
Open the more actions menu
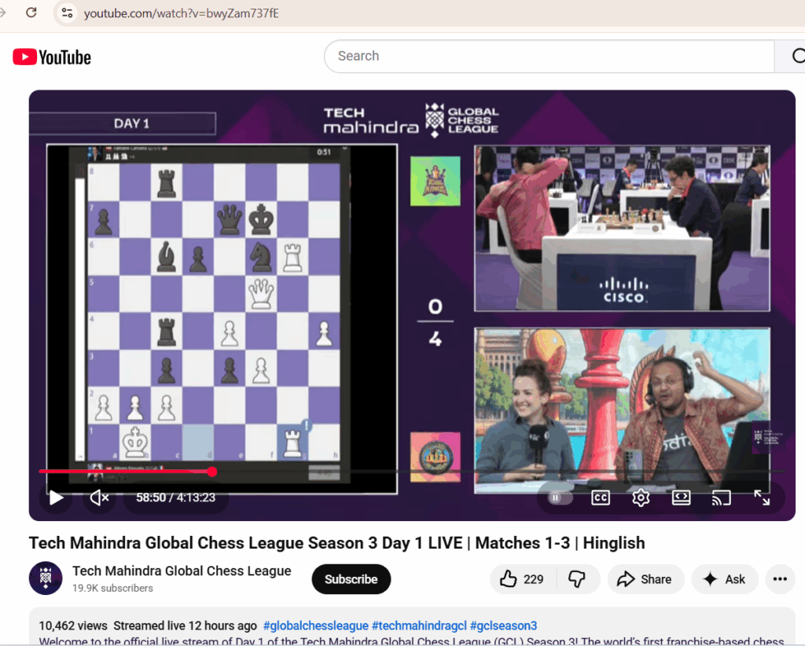780,579
